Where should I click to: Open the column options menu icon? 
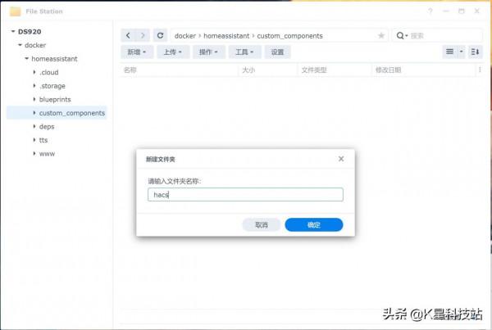(480, 70)
